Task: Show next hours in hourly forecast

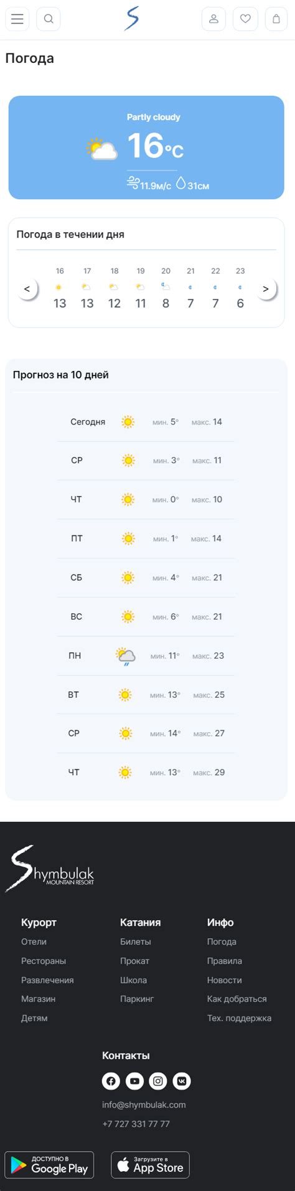Action: coord(266,289)
